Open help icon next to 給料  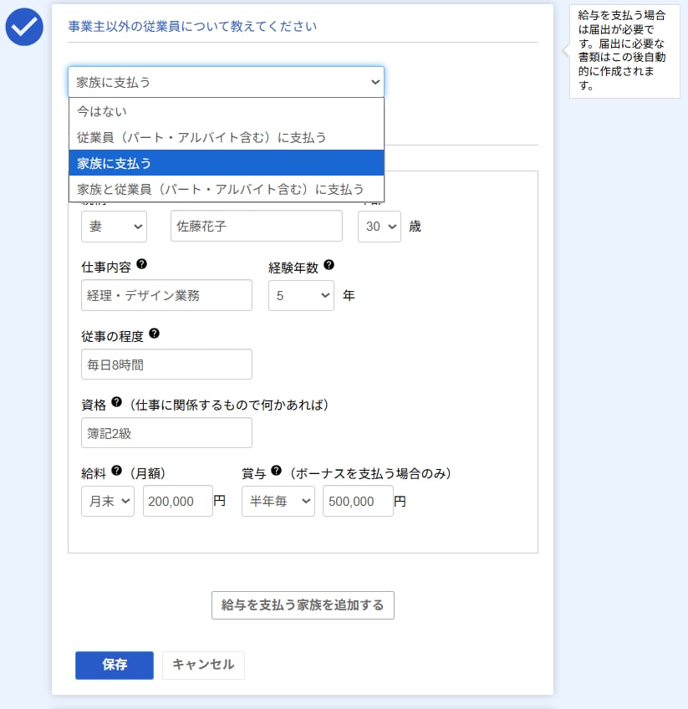tap(117, 471)
